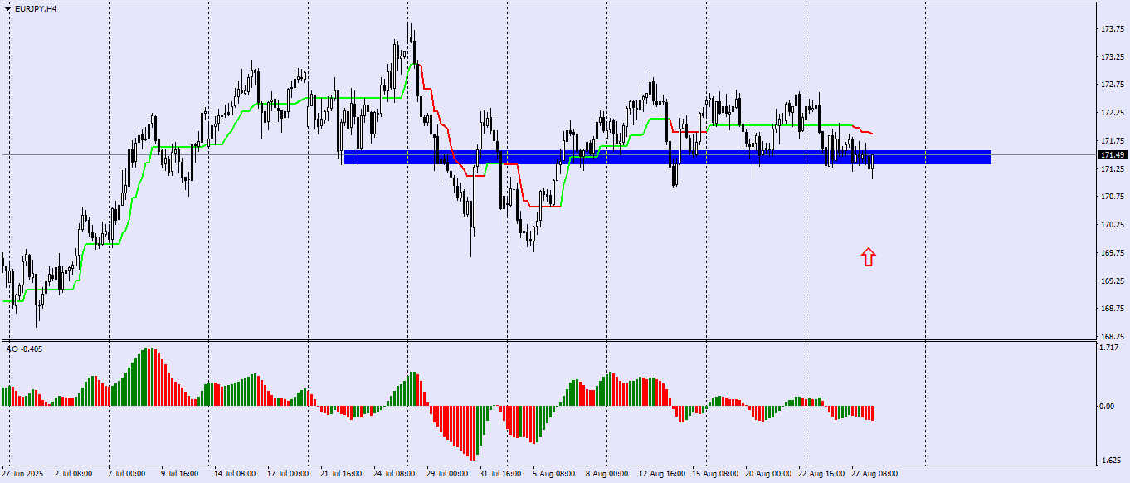The height and width of the screenshot is (483, 1130).
Task: Click price scale value 173.25
Action: click(1112, 57)
